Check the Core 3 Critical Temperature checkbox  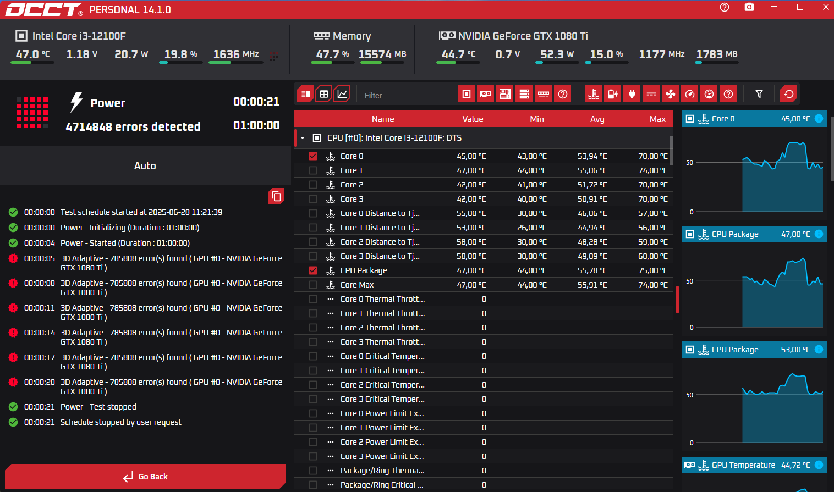click(x=313, y=399)
